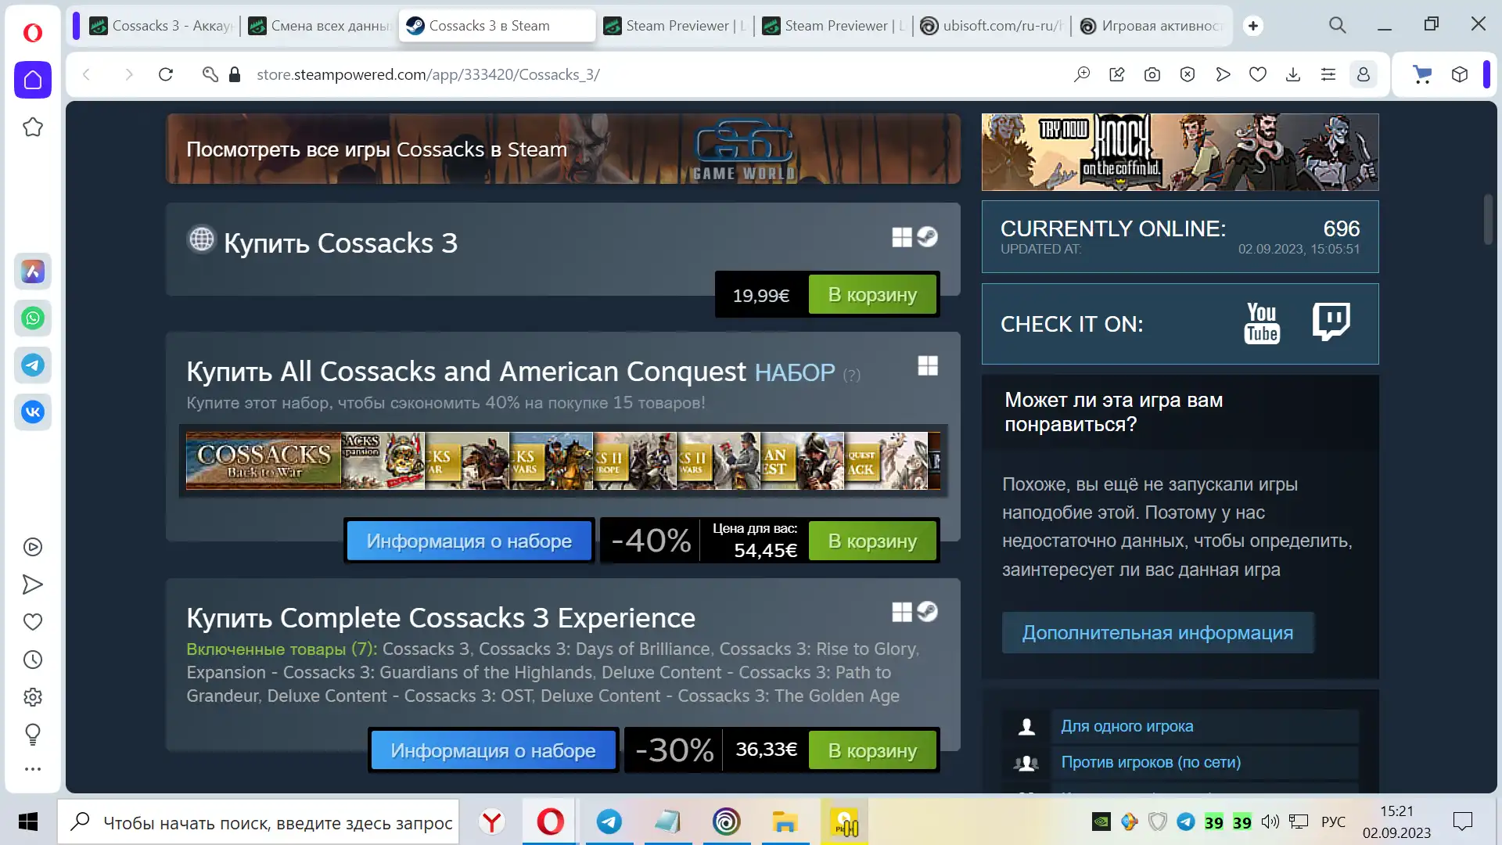Click the Windows search box
1502x845 pixels.
coord(258,822)
